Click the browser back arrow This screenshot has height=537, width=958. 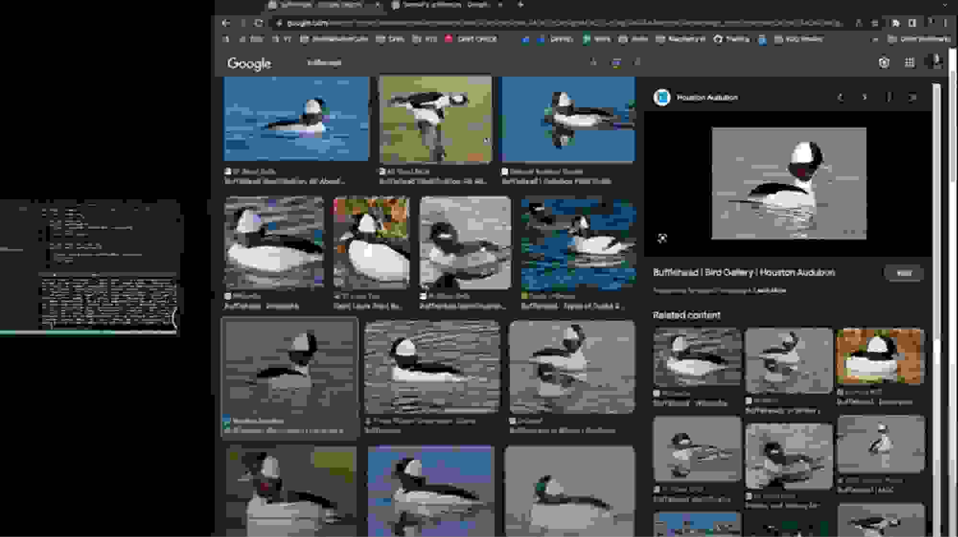[x=225, y=22]
